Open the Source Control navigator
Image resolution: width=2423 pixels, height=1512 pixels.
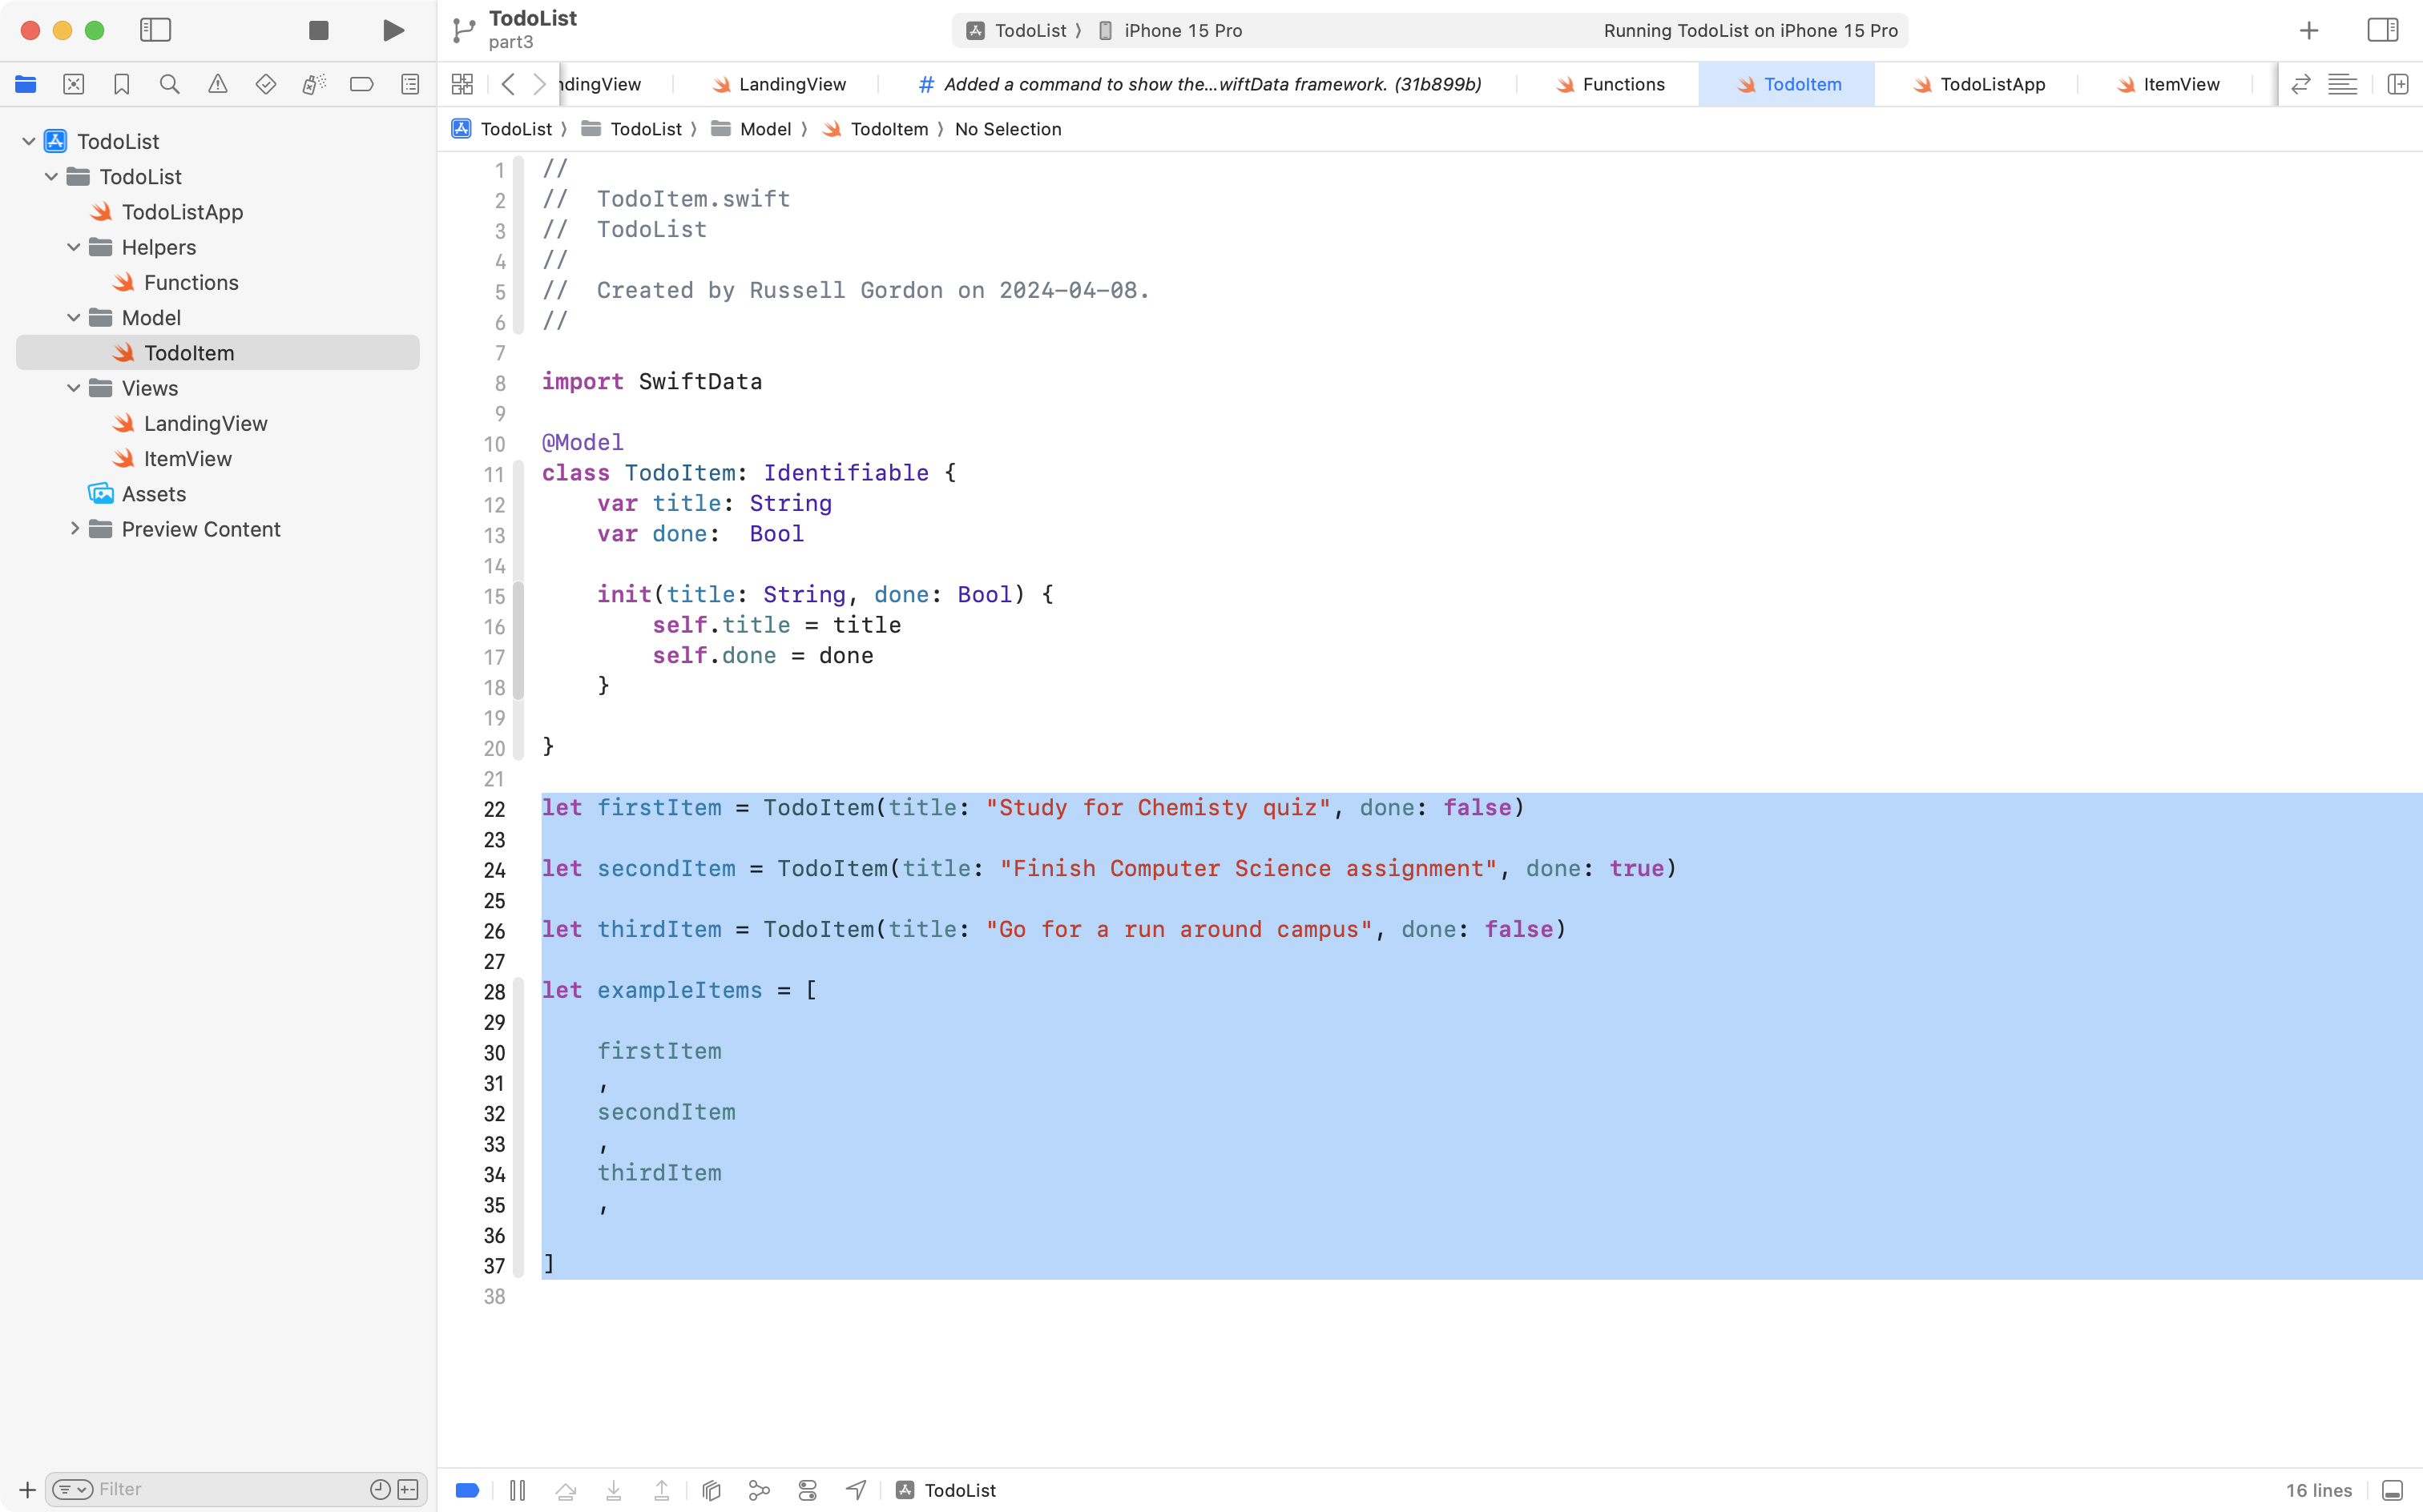74,84
